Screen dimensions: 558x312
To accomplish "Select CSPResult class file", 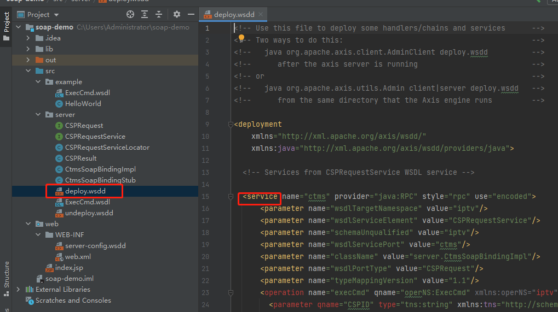I will 81,158.
